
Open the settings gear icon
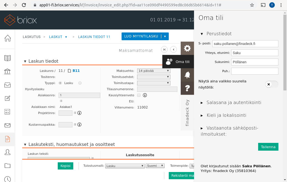pyautogui.click(x=187, y=48)
